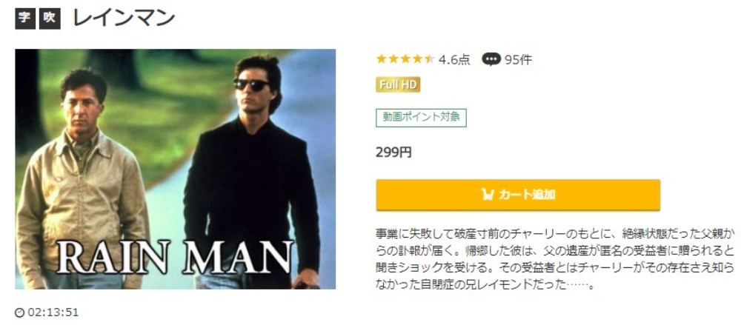Click the 字 subtitle badge icon
741x325 pixels.
coord(25,19)
